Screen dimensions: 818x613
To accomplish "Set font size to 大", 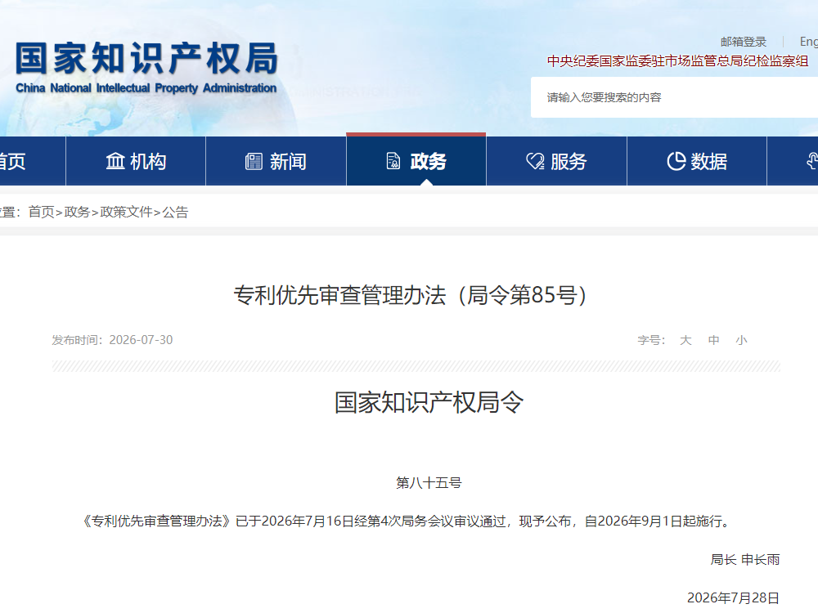I will pyautogui.click(x=685, y=340).
